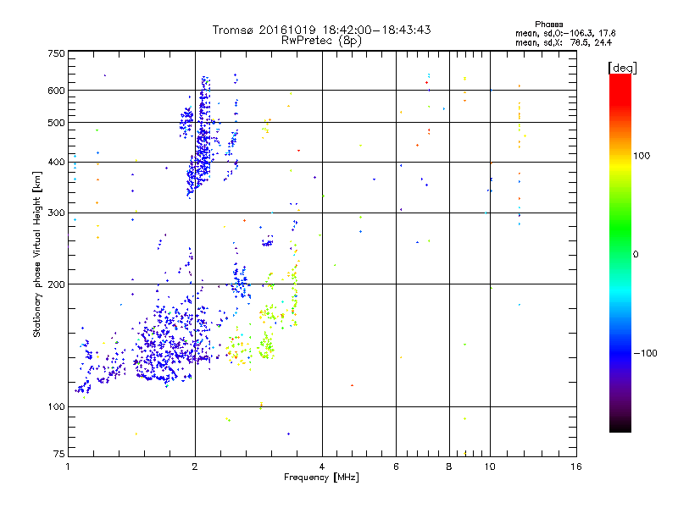The image size is (678, 508).
Task: Click the '100' colorbar tick label
Action: [x=642, y=156]
